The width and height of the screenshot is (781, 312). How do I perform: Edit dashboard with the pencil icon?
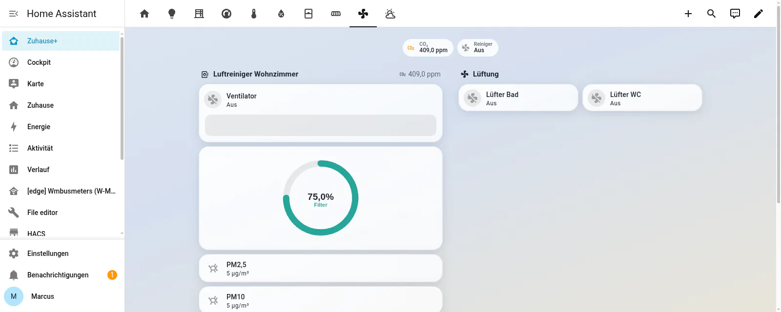(759, 14)
